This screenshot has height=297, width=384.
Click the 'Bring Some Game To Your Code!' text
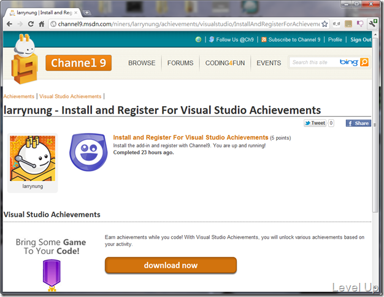tap(51, 247)
